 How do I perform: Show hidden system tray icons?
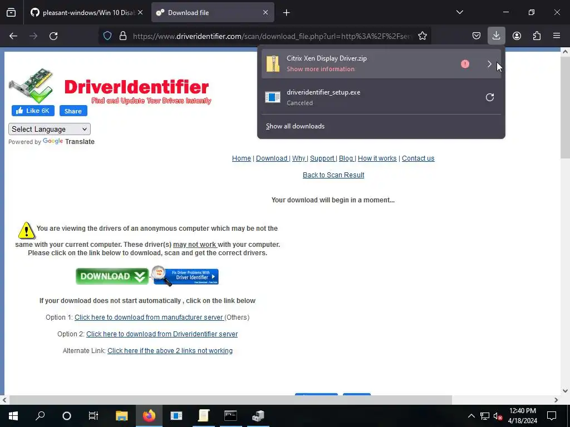(471, 416)
